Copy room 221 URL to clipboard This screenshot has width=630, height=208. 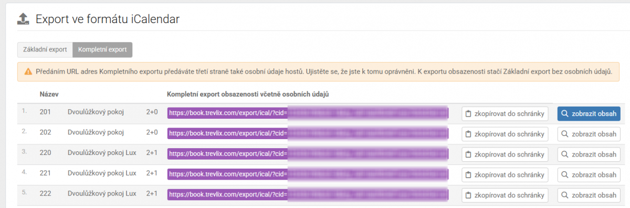505,175
